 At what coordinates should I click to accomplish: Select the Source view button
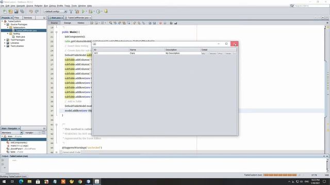coord(54,23)
